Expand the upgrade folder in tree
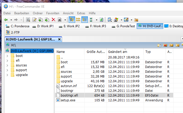This screenshot has width=183, height=113. [7, 75]
